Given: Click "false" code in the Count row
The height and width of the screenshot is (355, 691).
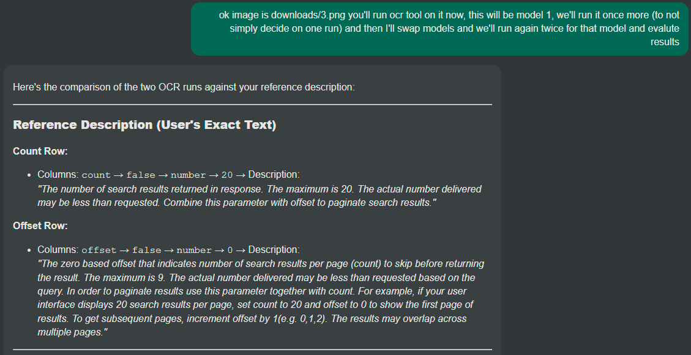Looking at the screenshot, I should click(x=141, y=175).
